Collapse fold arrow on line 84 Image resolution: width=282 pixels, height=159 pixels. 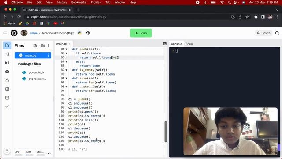[67, 49]
